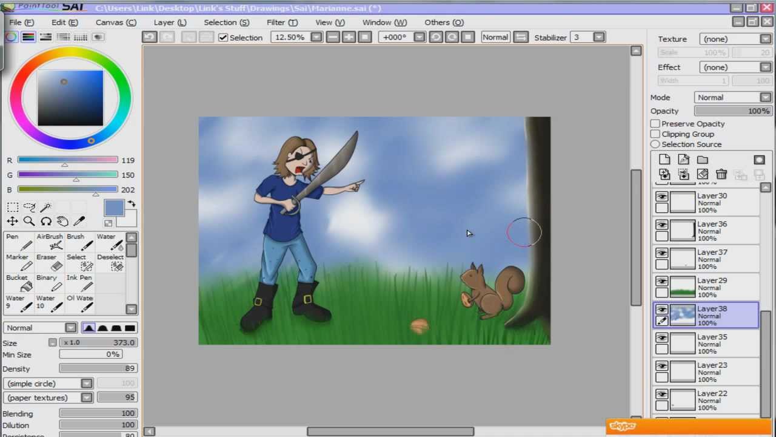Open the paper textures dropdown
The image size is (776, 437).
point(87,398)
